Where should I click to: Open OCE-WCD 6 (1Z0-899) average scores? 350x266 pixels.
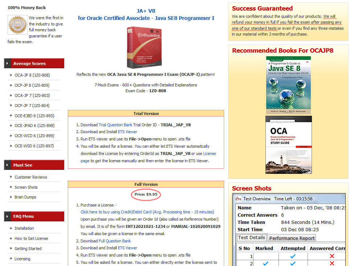click(34, 136)
